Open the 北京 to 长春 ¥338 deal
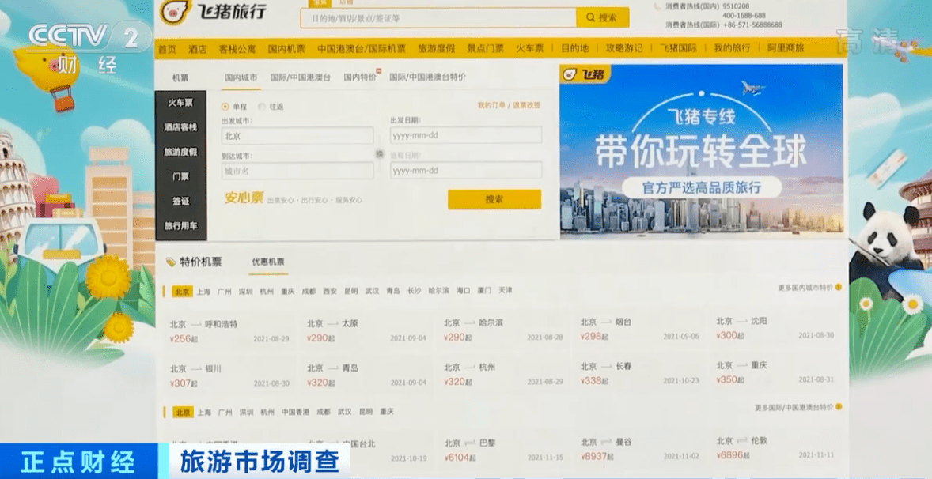This screenshot has height=479, width=932. click(639, 373)
